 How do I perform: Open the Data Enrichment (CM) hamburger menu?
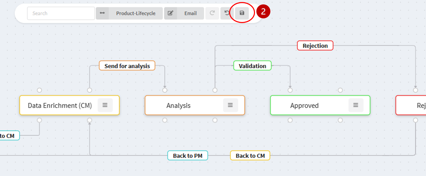(105, 105)
